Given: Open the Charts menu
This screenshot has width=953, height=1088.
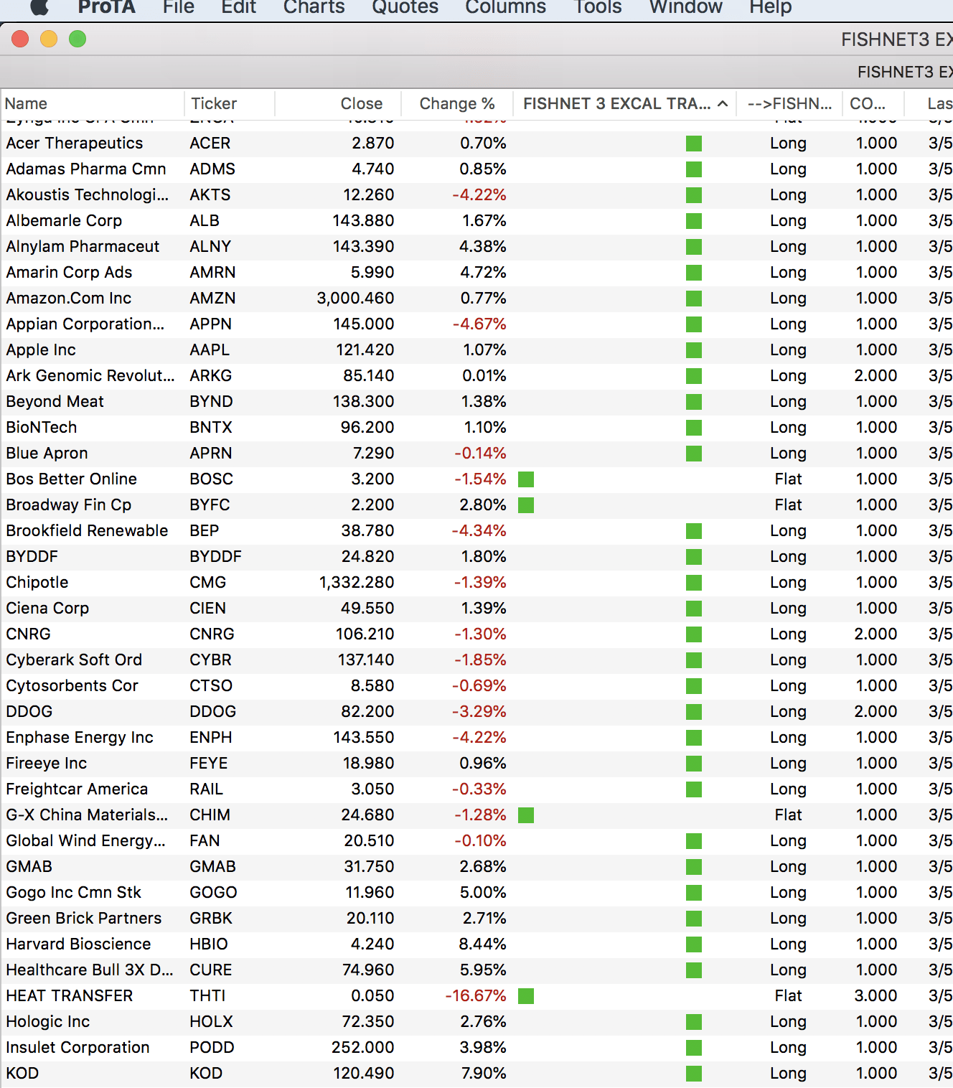Looking at the screenshot, I should pyautogui.click(x=314, y=7).
